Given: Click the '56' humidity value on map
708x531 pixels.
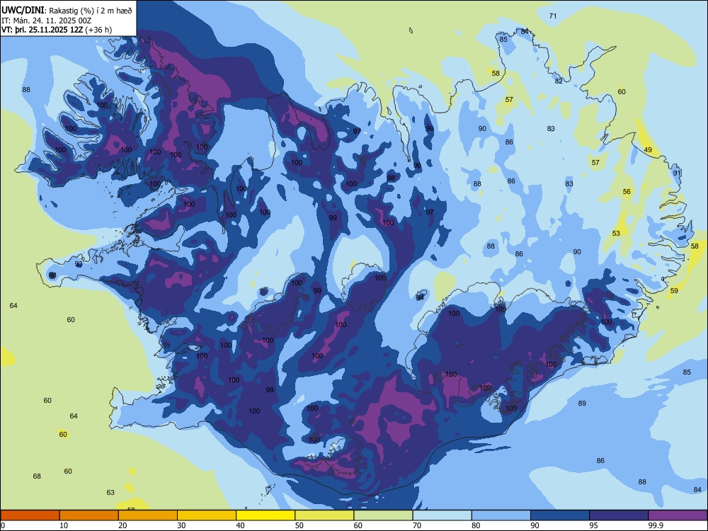Looking at the screenshot, I should coord(627,191).
